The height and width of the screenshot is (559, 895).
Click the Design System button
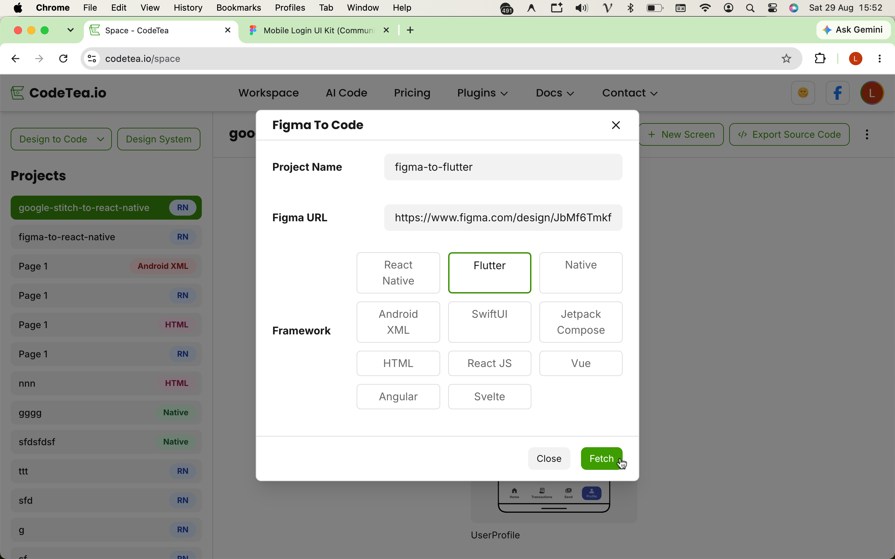click(x=159, y=139)
